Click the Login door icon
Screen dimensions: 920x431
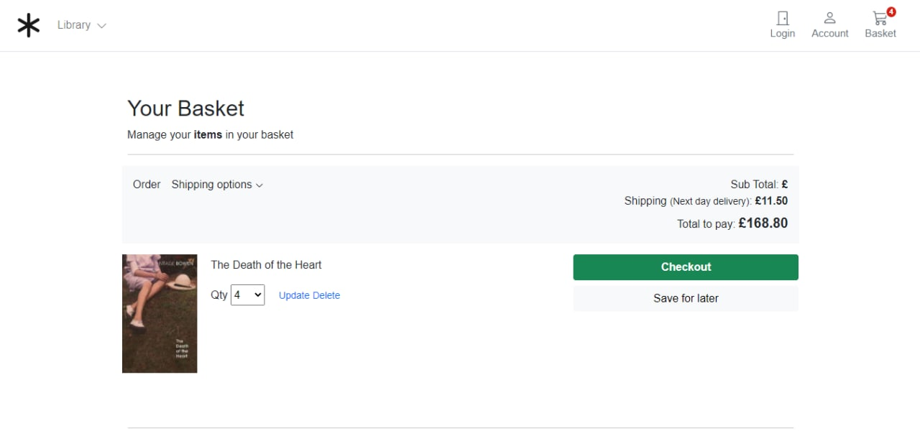click(782, 18)
